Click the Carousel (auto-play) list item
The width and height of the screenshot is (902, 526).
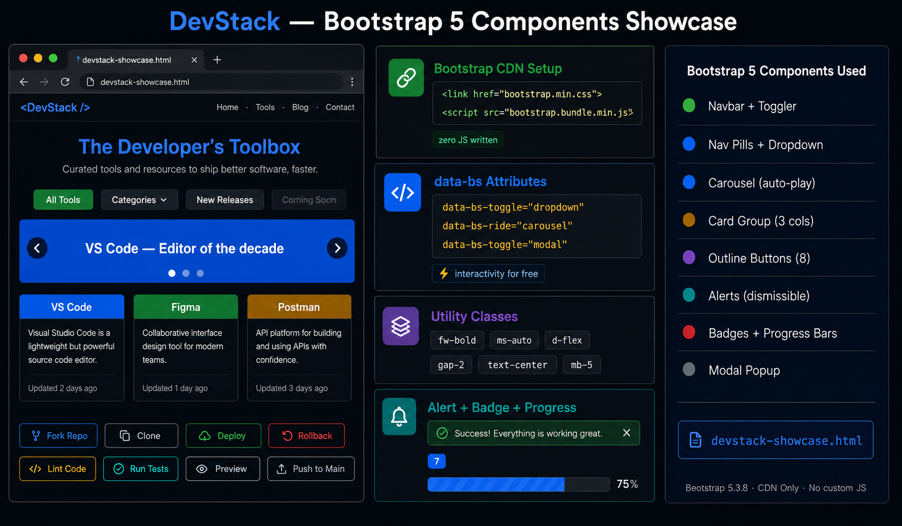[x=776, y=183]
